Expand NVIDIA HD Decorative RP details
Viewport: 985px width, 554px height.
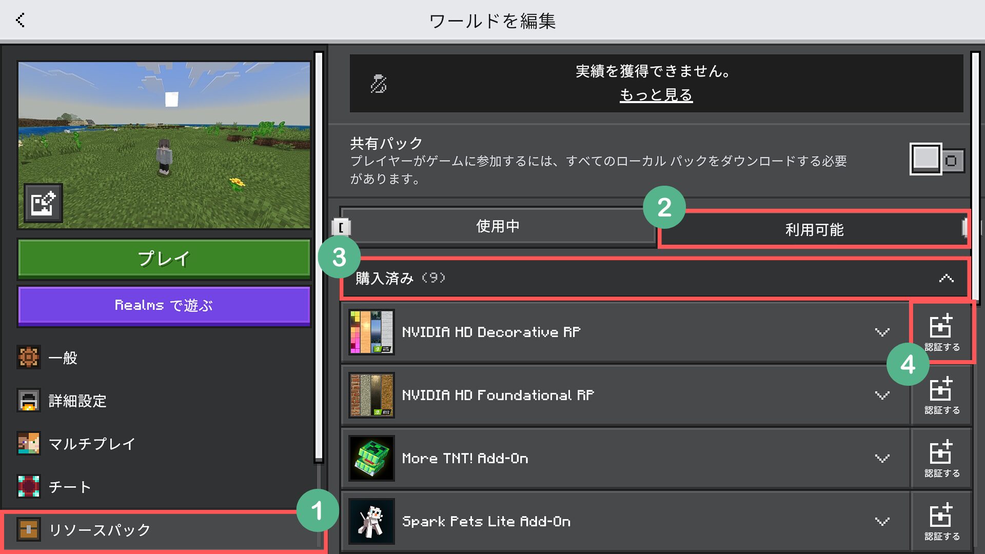882,332
